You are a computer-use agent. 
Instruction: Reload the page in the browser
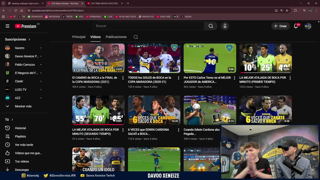click(x=15, y=10)
